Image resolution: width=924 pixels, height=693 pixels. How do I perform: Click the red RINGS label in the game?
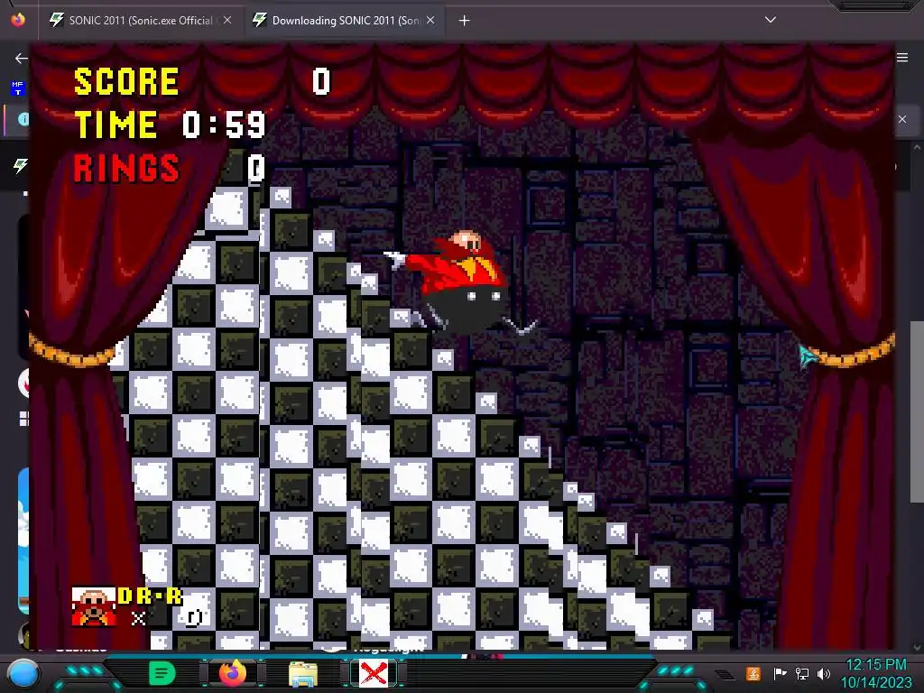coord(126,168)
